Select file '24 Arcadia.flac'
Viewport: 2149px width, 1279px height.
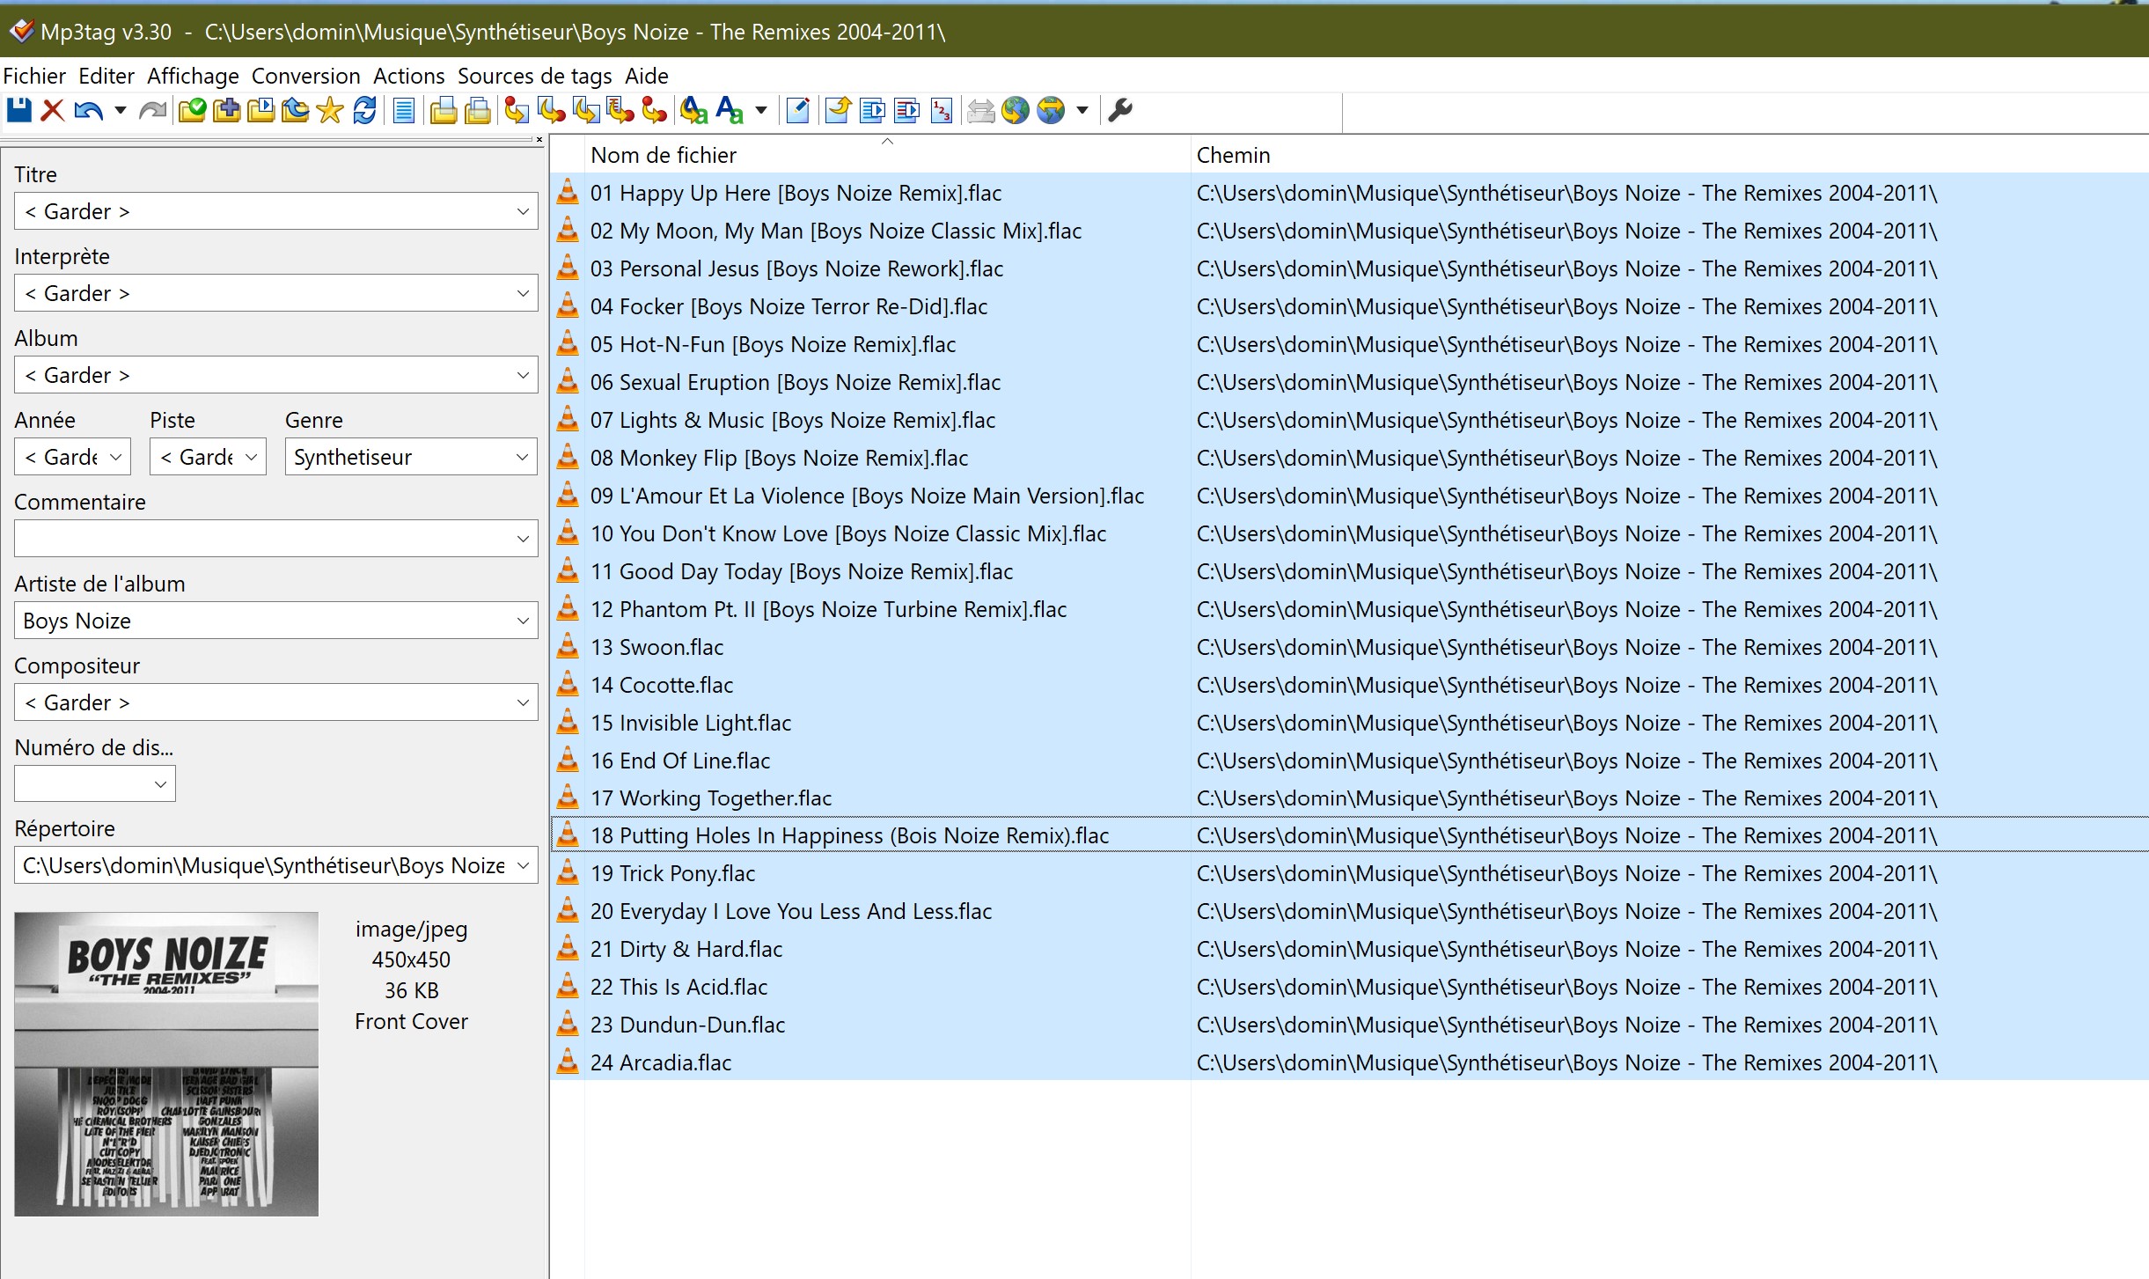(x=660, y=1062)
